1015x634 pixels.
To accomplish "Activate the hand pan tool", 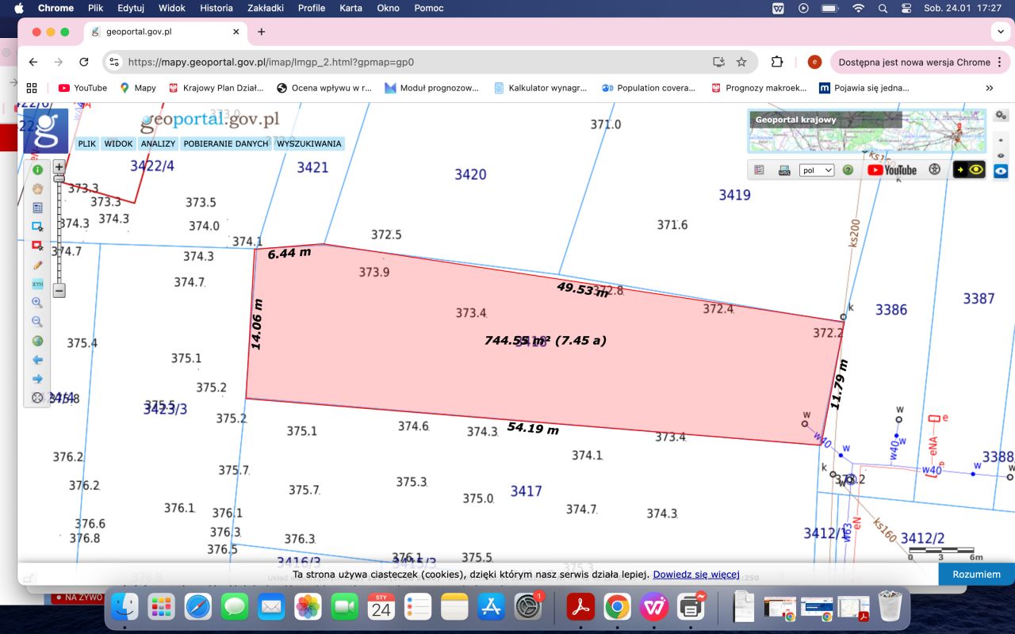I will (x=37, y=189).
